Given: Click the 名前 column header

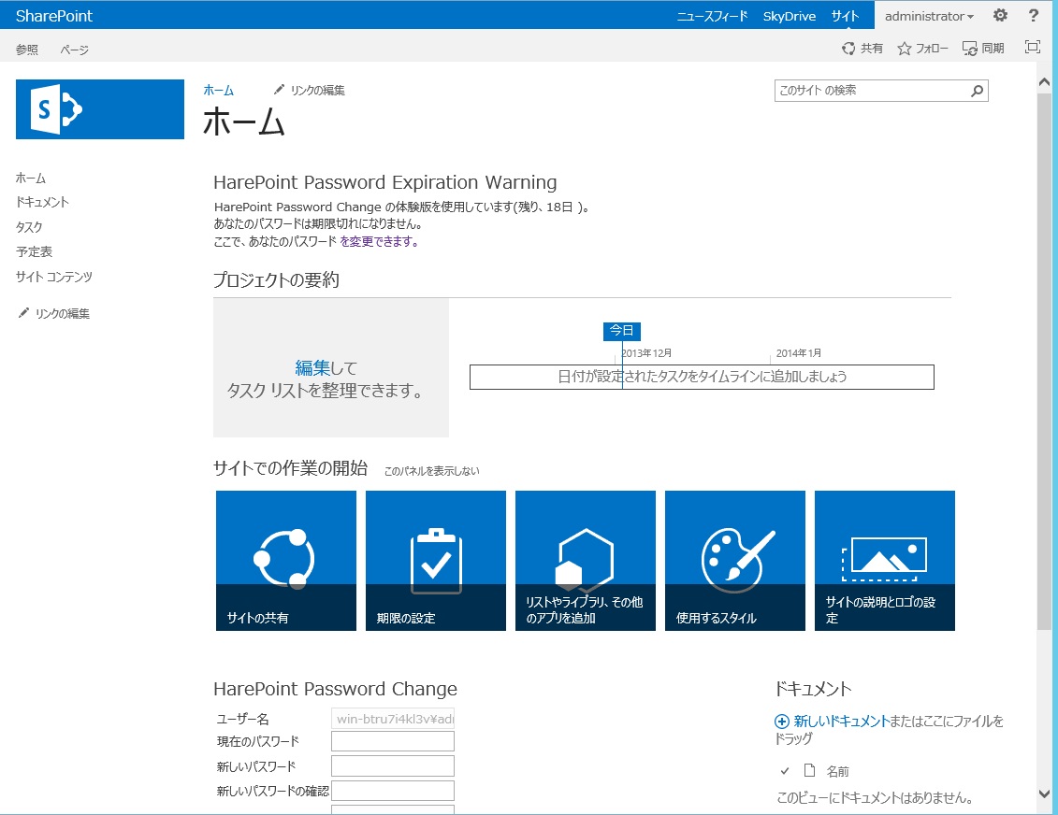Looking at the screenshot, I should [838, 771].
